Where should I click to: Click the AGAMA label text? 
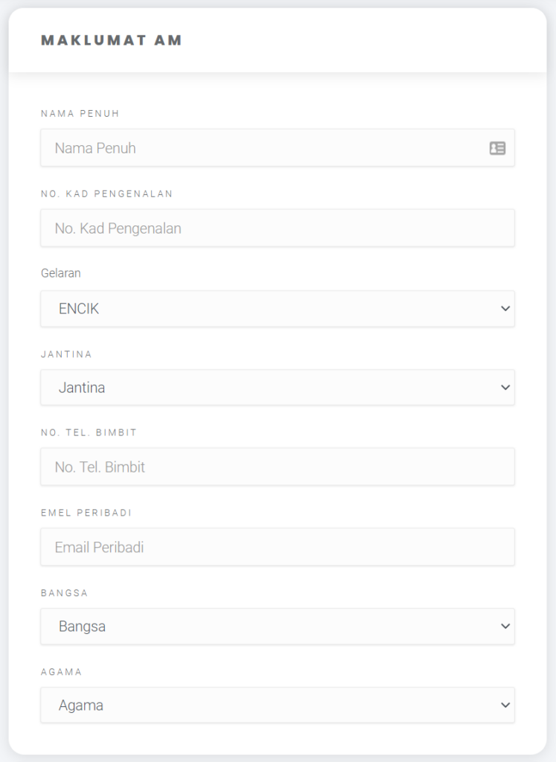61,672
